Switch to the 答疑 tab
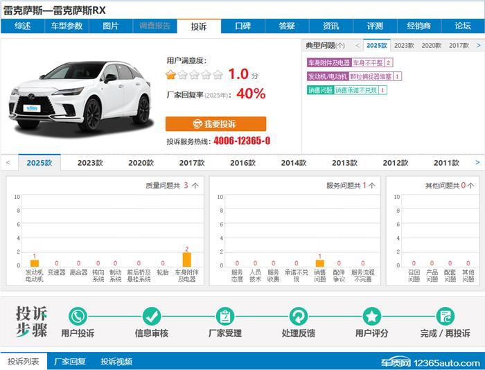The image size is (485, 370). pos(287,26)
